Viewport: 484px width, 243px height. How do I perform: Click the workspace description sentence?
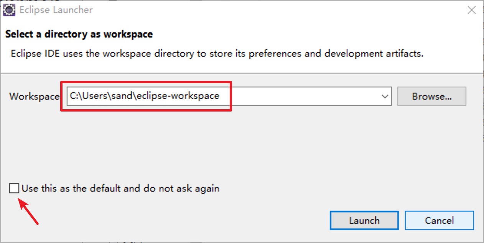(x=217, y=53)
